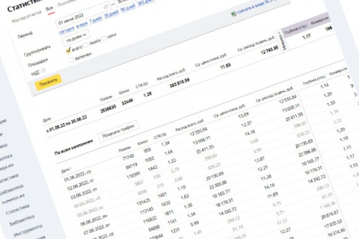Click average daily spend value 12 793.95
Viewport: 359px width, 239px height.
click(x=269, y=51)
